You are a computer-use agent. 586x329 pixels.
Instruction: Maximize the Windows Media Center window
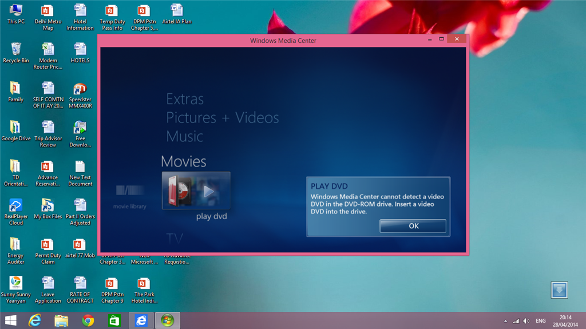pos(441,39)
